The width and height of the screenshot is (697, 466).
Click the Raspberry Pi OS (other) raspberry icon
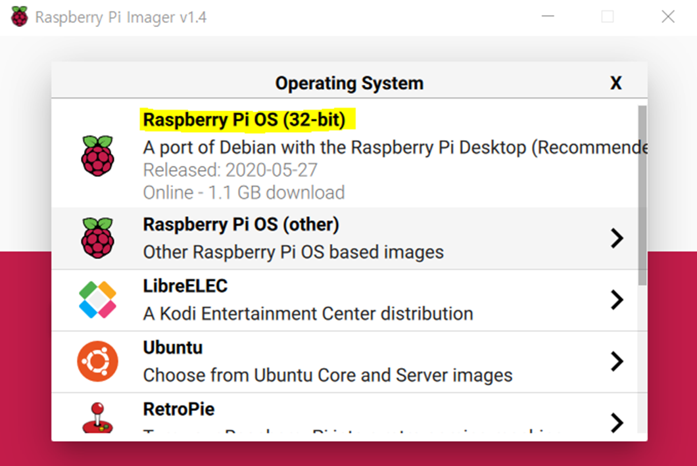coord(97,238)
